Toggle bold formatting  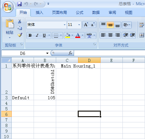pyautogui.click(x=30, y=35)
